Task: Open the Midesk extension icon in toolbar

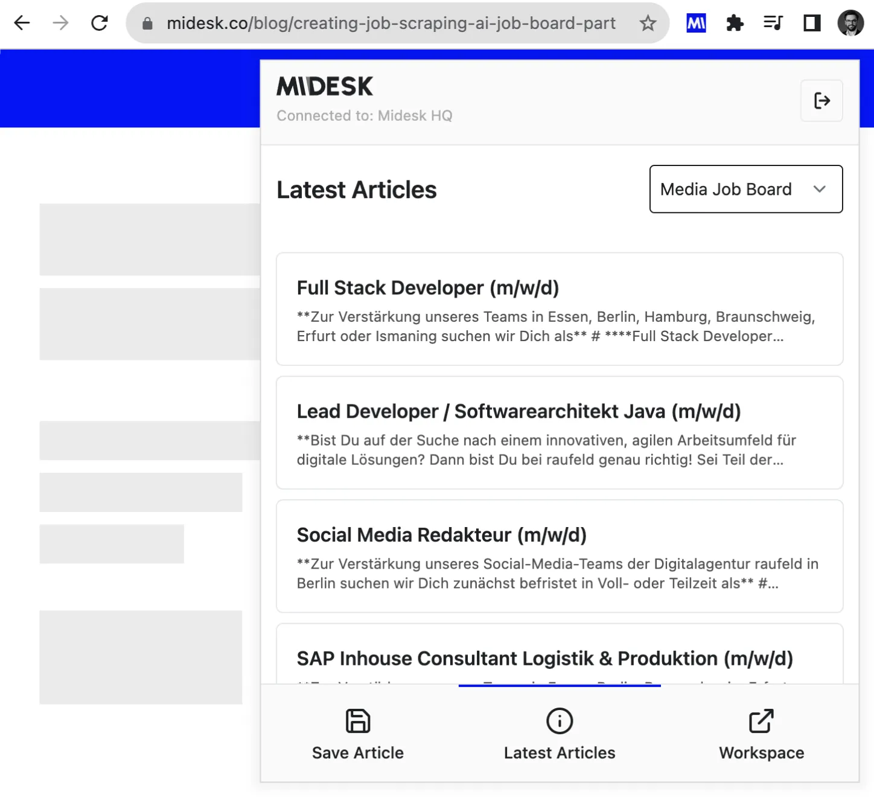Action: coord(696,24)
